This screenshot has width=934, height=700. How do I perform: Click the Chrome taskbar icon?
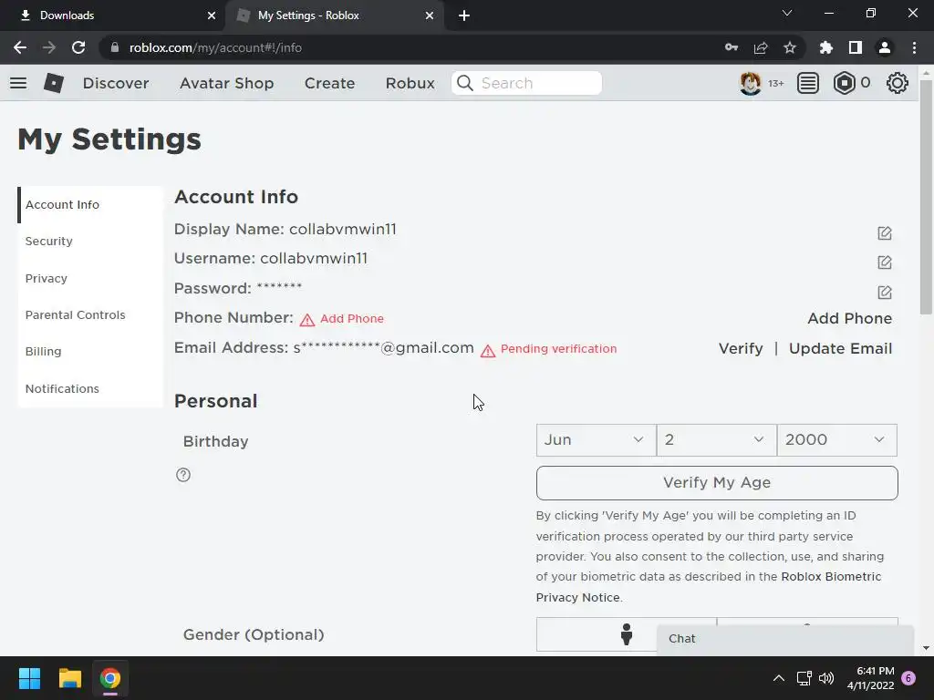pos(110,678)
